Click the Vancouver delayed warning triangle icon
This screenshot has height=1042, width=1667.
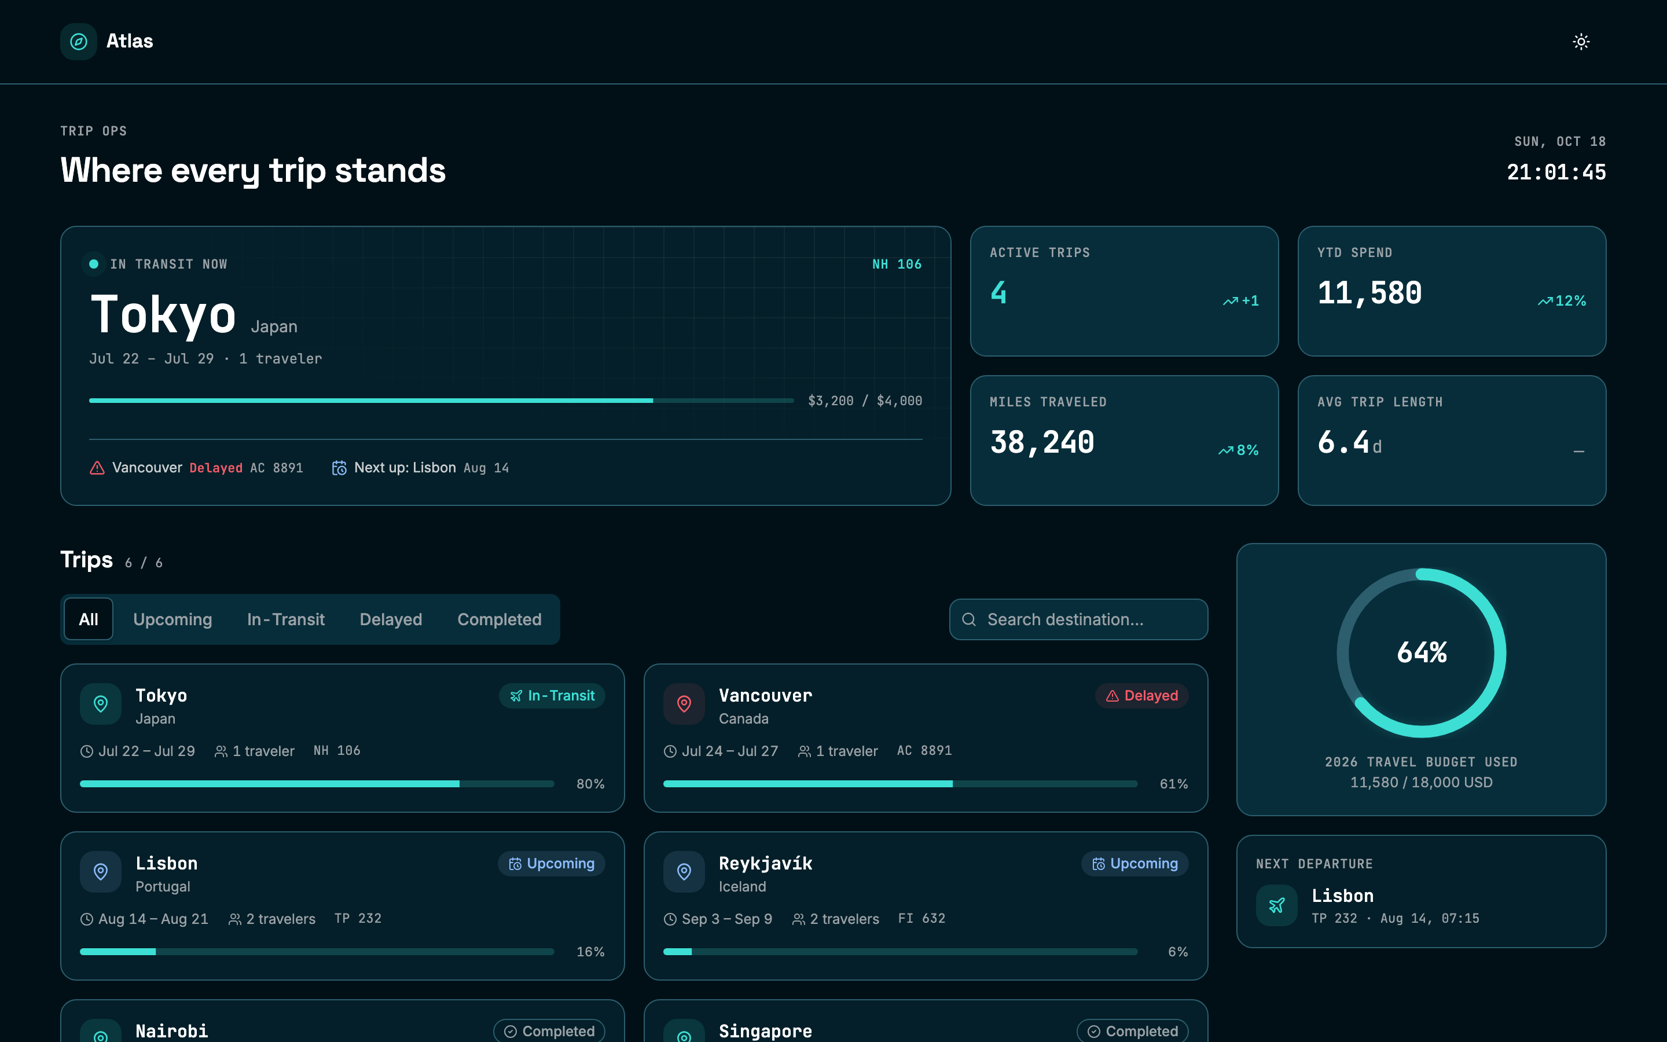97,468
